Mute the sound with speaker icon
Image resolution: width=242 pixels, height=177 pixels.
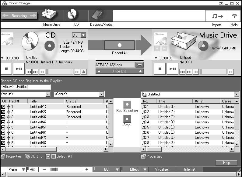[x=32, y=169]
